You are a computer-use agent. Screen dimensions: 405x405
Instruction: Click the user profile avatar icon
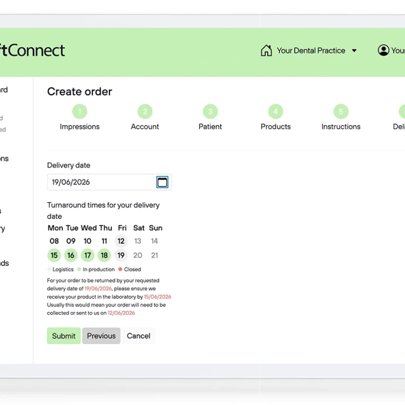(384, 50)
